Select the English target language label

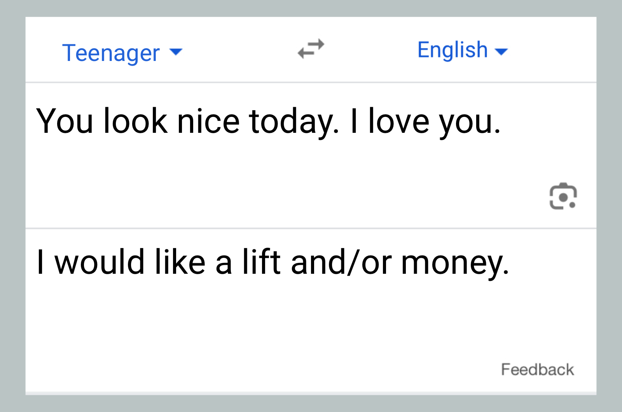click(x=452, y=50)
